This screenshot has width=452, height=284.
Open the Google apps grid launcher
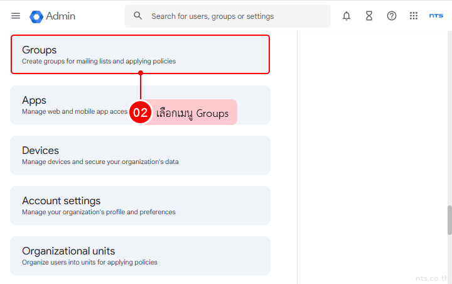point(414,16)
